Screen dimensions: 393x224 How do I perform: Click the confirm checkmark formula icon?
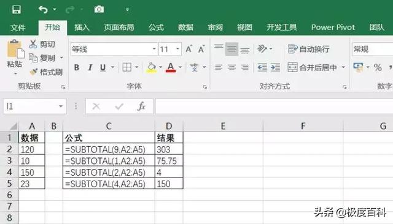(119, 106)
